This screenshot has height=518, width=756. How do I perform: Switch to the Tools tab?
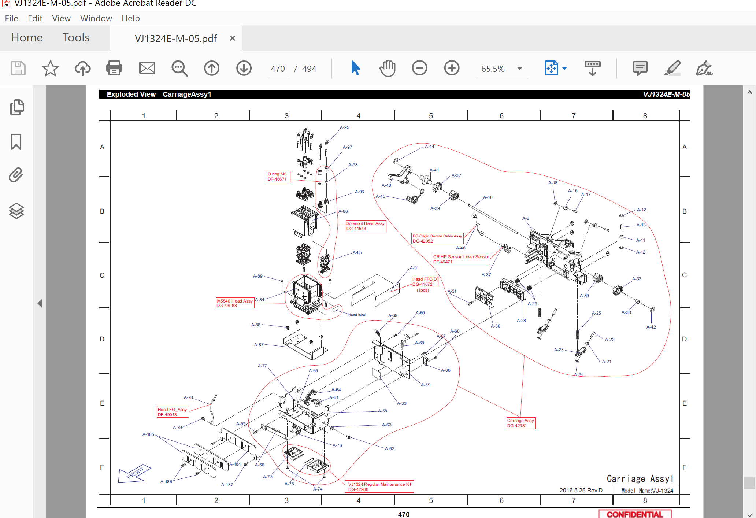[76, 37]
